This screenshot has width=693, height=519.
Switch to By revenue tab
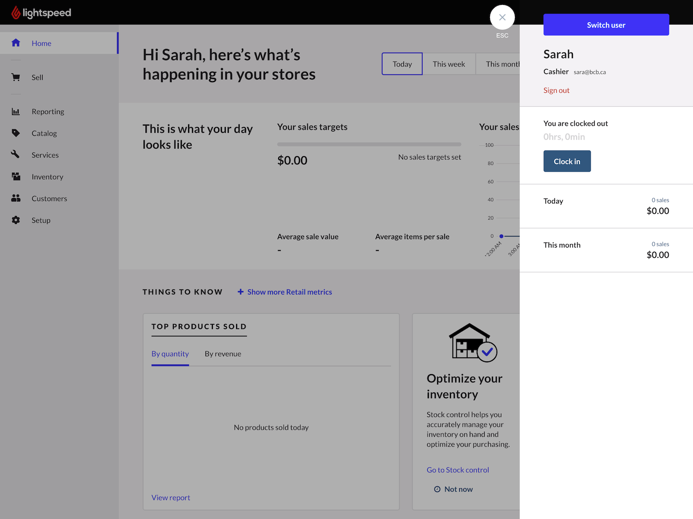point(223,354)
